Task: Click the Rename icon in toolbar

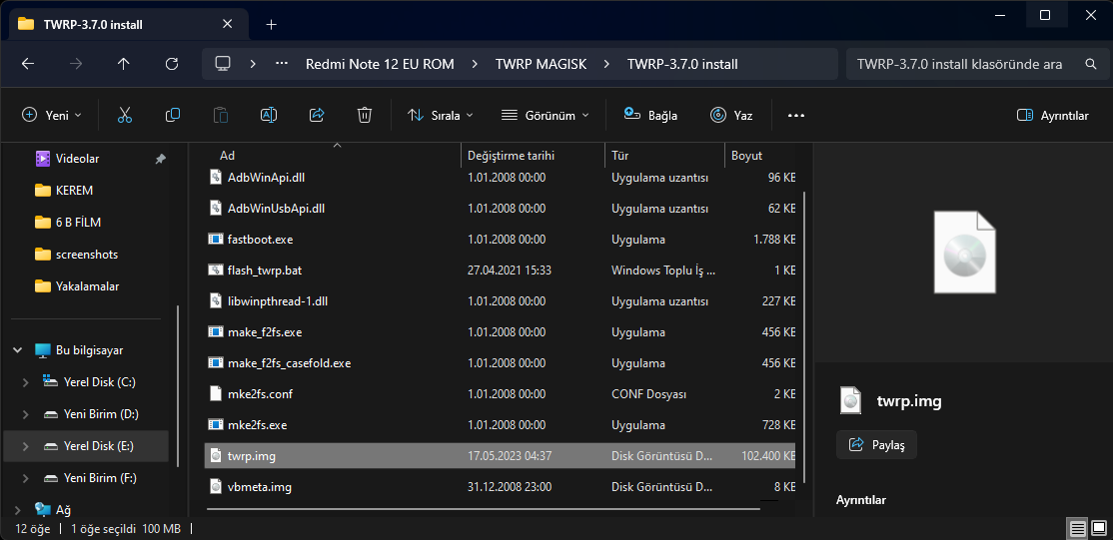Action: click(x=269, y=115)
